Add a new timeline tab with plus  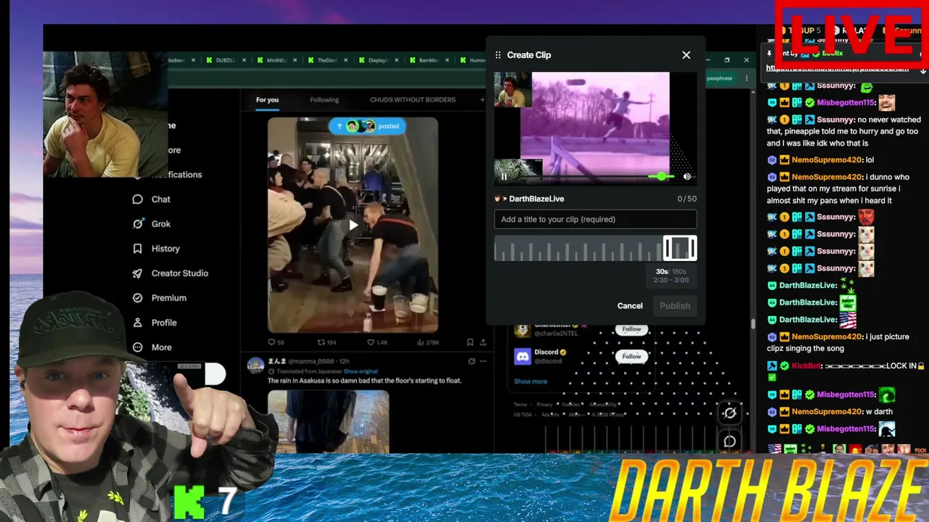[x=482, y=100]
